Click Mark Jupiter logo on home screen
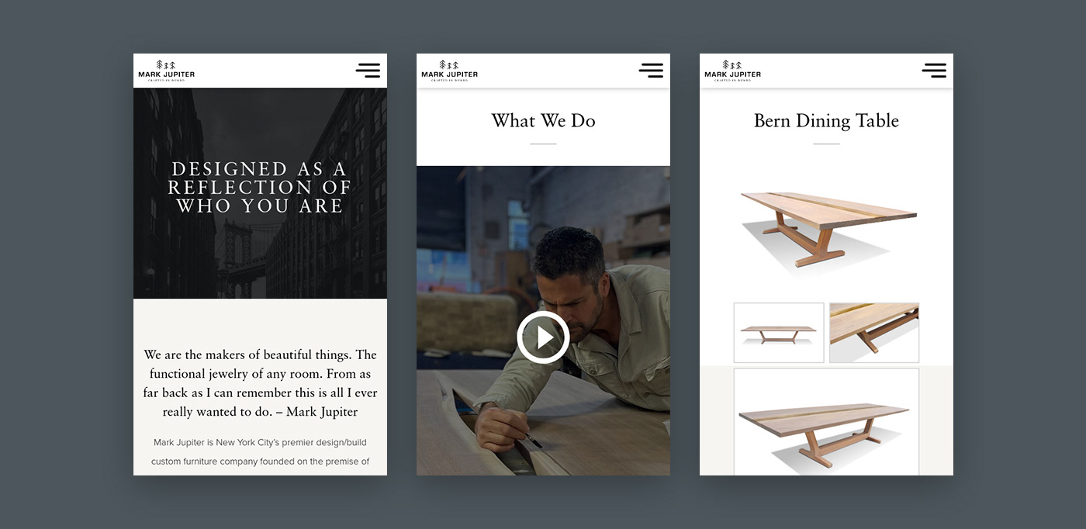The height and width of the screenshot is (529, 1086). (x=166, y=71)
